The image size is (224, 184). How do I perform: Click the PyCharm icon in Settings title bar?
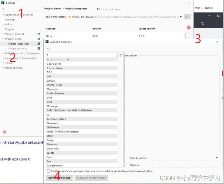[x=3, y=3]
